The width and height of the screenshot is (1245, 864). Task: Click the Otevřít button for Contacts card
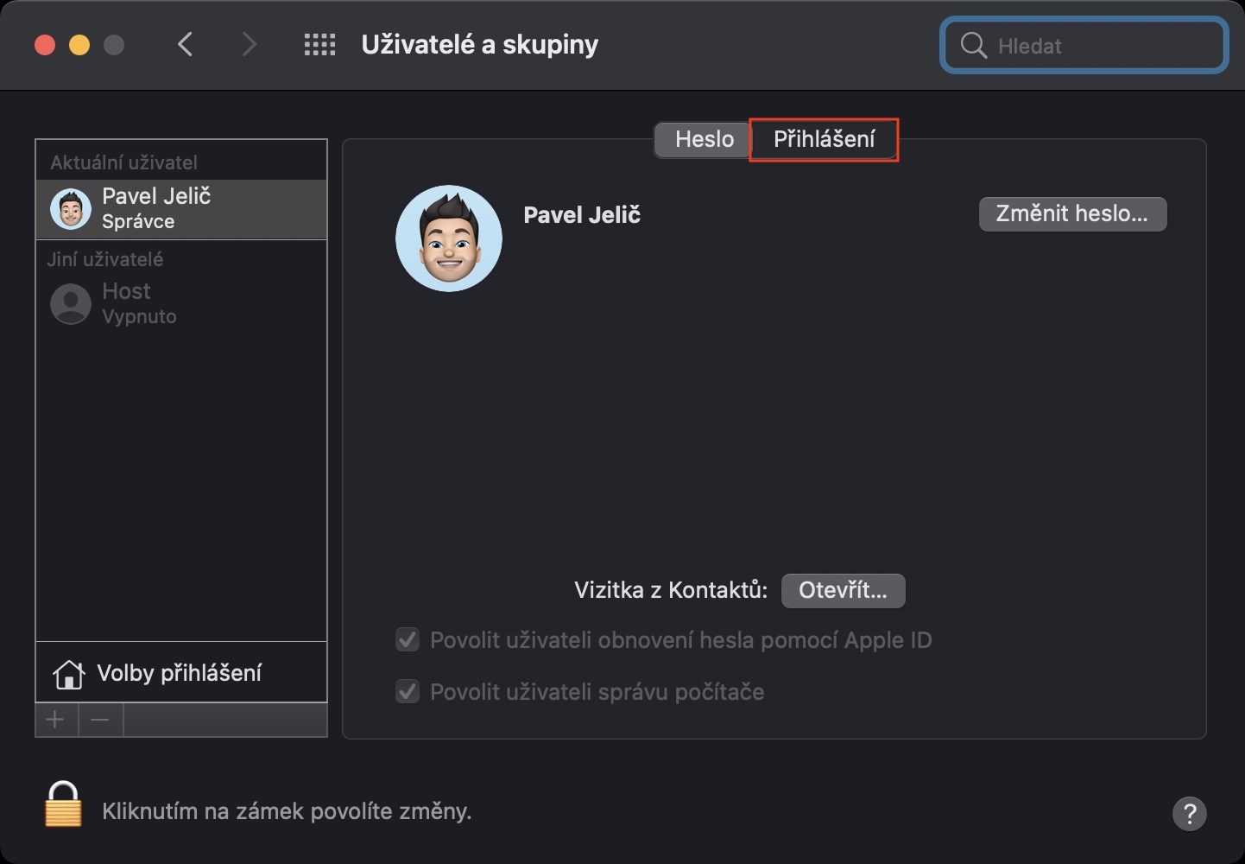click(x=843, y=591)
